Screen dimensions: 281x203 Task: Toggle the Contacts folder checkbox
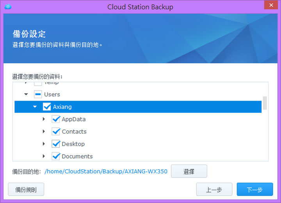coord(56,132)
